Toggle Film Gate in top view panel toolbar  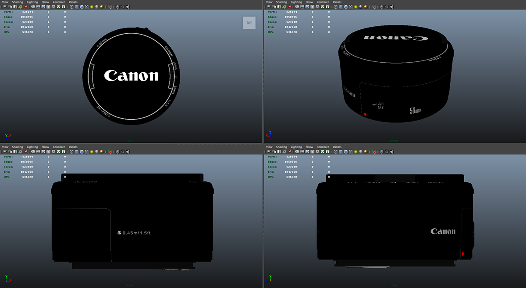pyautogui.click(x=38, y=7)
